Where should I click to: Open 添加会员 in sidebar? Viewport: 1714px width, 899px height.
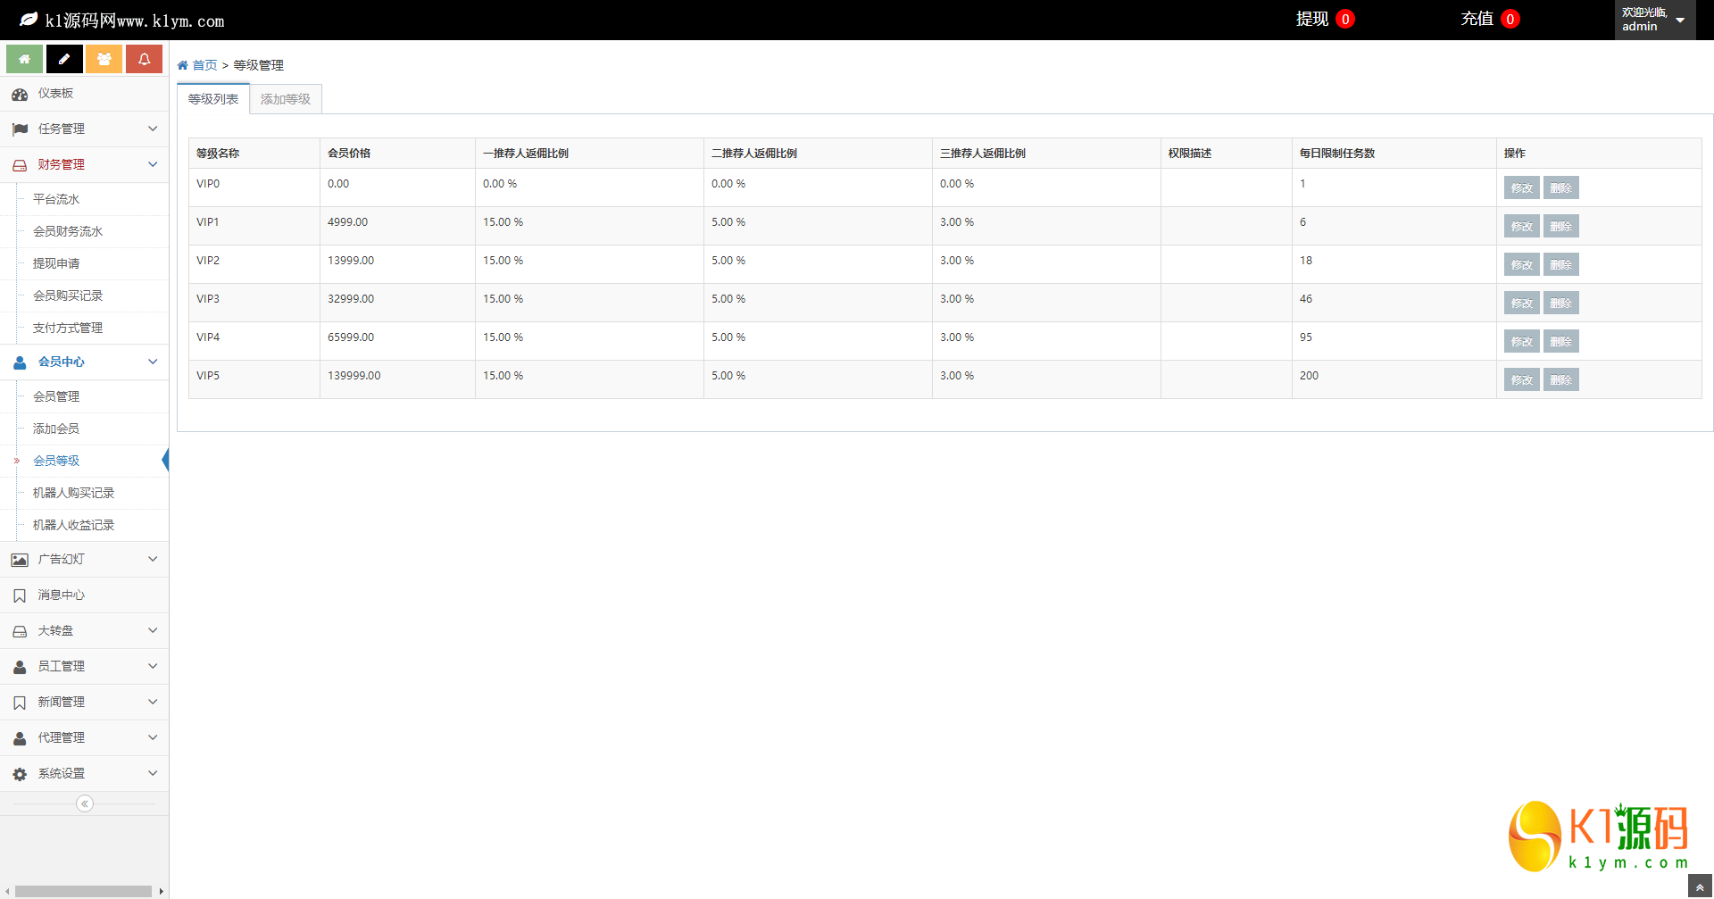click(56, 429)
